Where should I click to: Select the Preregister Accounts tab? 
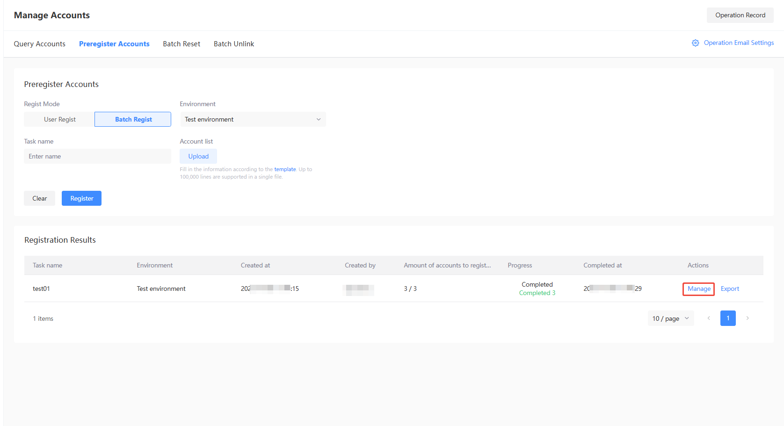(x=114, y=44)
